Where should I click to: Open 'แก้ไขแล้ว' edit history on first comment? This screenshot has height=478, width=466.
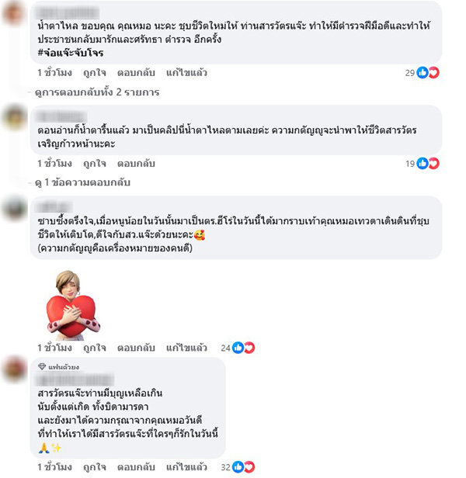tap(186, 73)
